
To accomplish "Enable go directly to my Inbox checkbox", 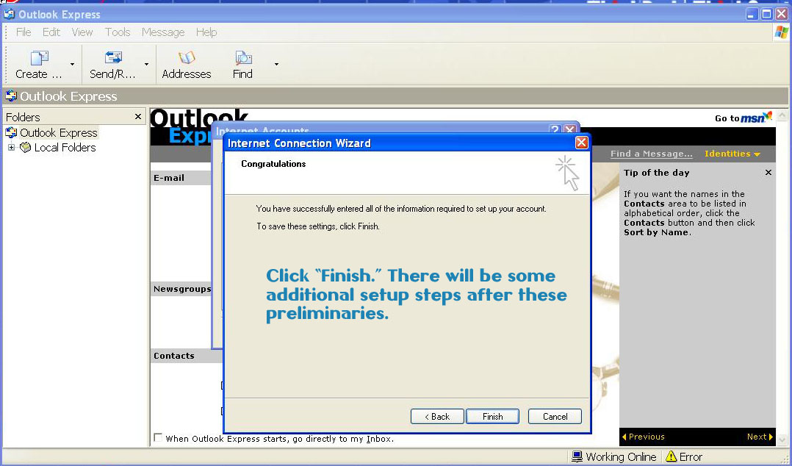I will tap(158, 438).
